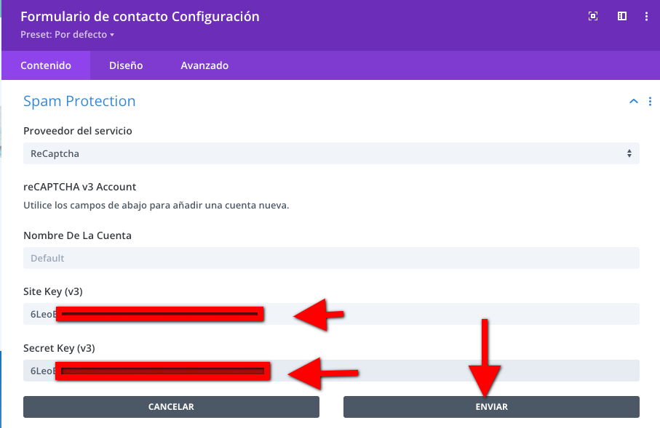Open Spam Protection section three-dot menu

650,101
